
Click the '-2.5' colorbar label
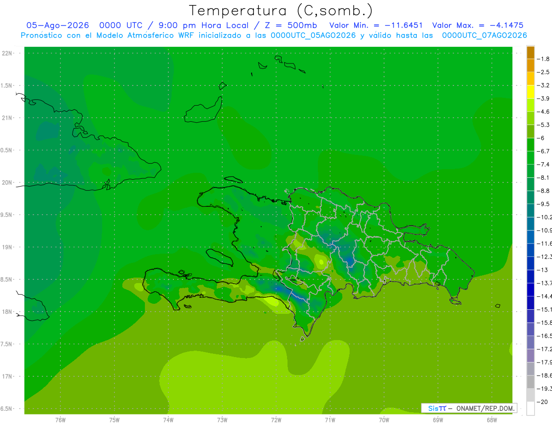point(544,72)
